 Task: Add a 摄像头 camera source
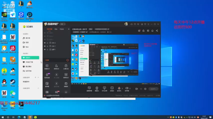click(x=97, y=89)
